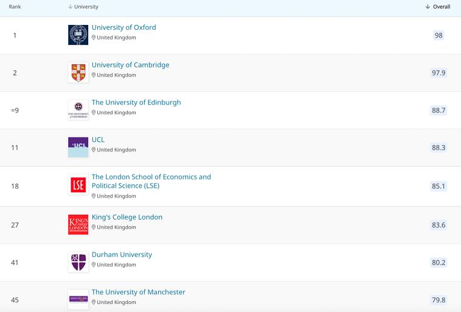Viewport: 461px width, 312px height.
Task: Click the purple UCL logo
Action: tap(78, 147)
